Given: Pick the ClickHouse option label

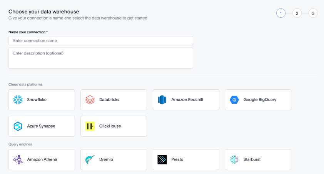Looking at the screenshot, I should tap(110, 126).
